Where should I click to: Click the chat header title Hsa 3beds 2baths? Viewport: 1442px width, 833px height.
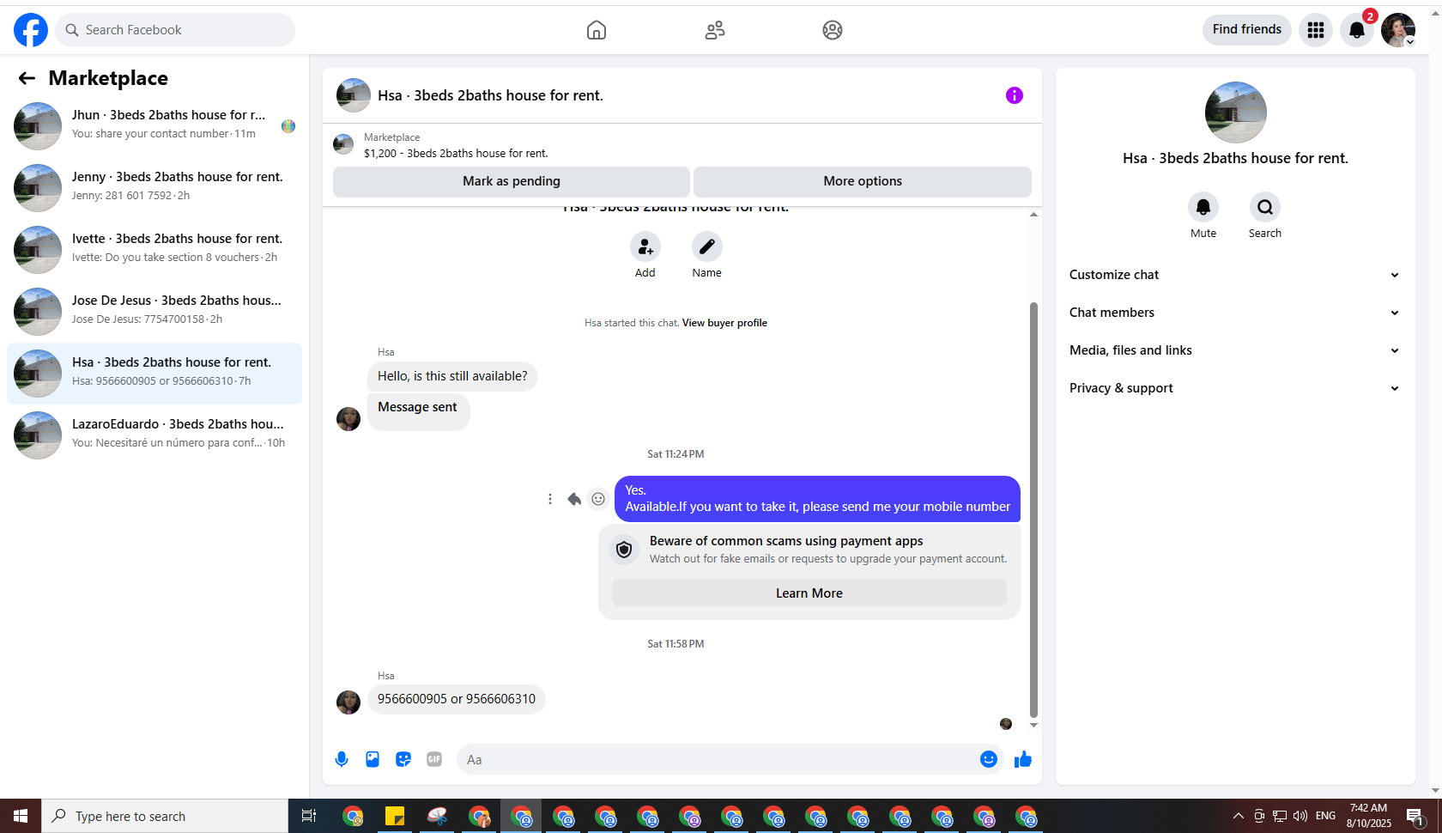[x=491, y=95]
